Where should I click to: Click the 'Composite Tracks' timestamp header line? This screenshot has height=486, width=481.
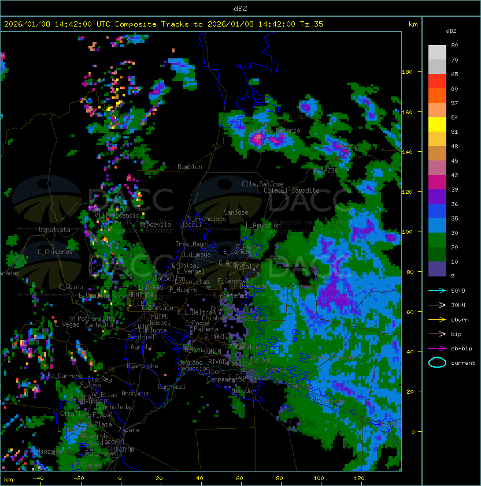point(164,24)
